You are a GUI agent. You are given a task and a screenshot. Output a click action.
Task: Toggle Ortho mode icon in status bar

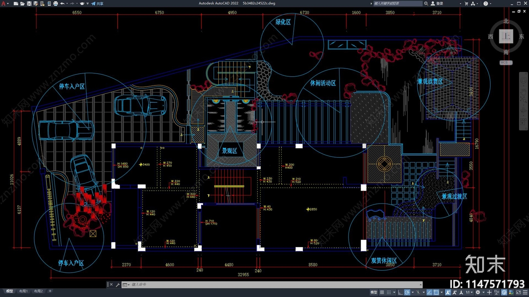click(x=400, y=292)
